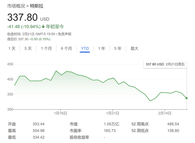195x143 pixels.
Task: Click the high value 354.98
Action: click(39, 131)
